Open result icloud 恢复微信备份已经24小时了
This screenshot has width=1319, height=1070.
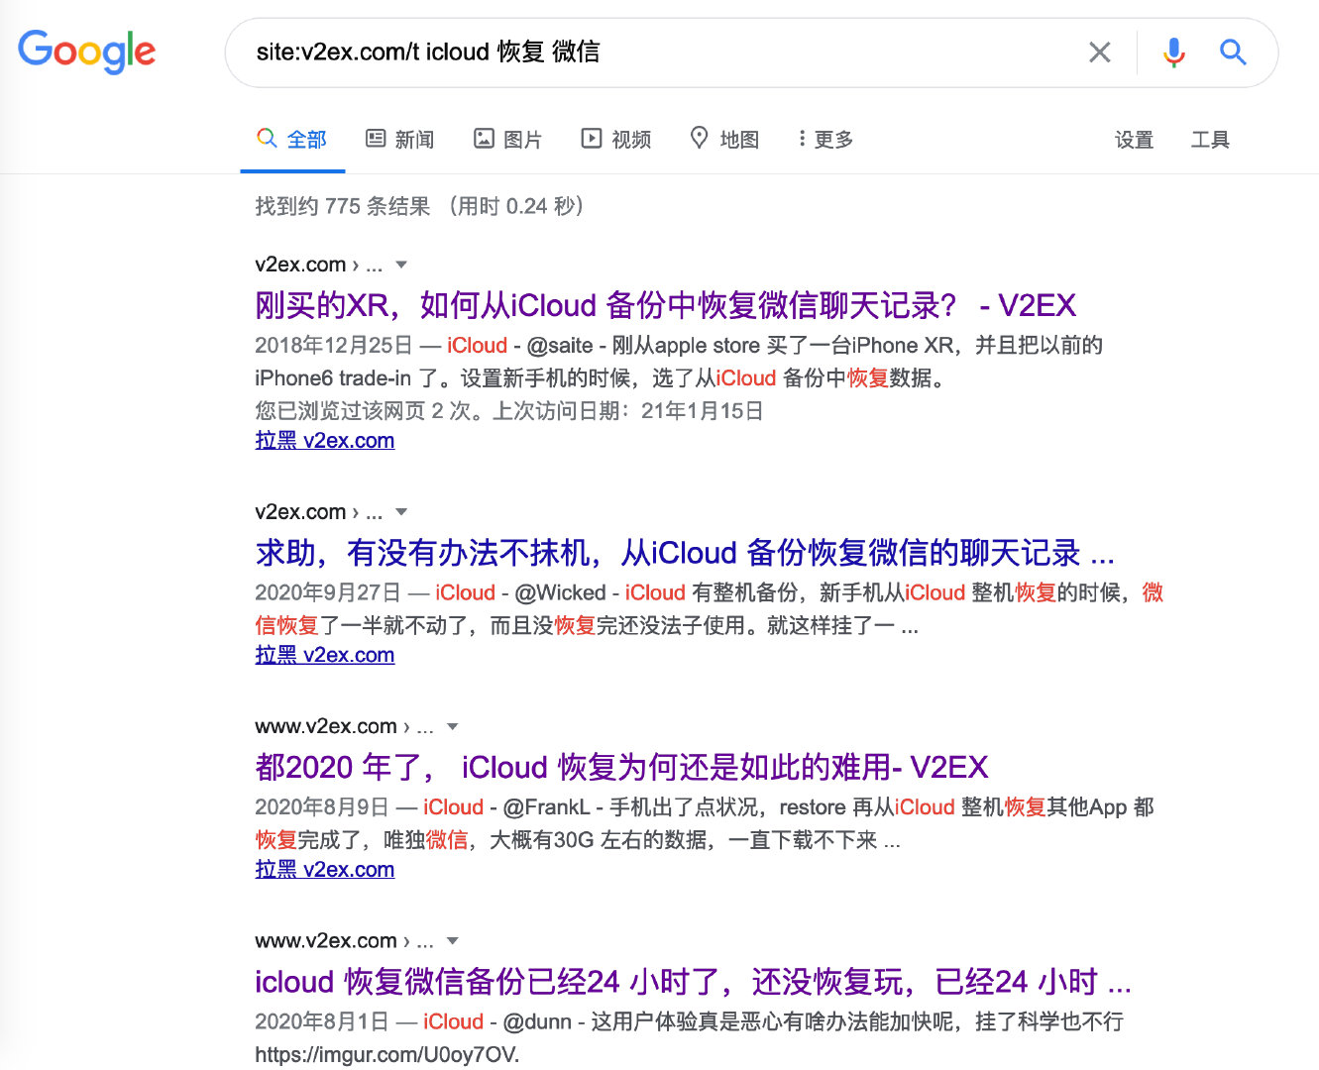coord(693,982)
